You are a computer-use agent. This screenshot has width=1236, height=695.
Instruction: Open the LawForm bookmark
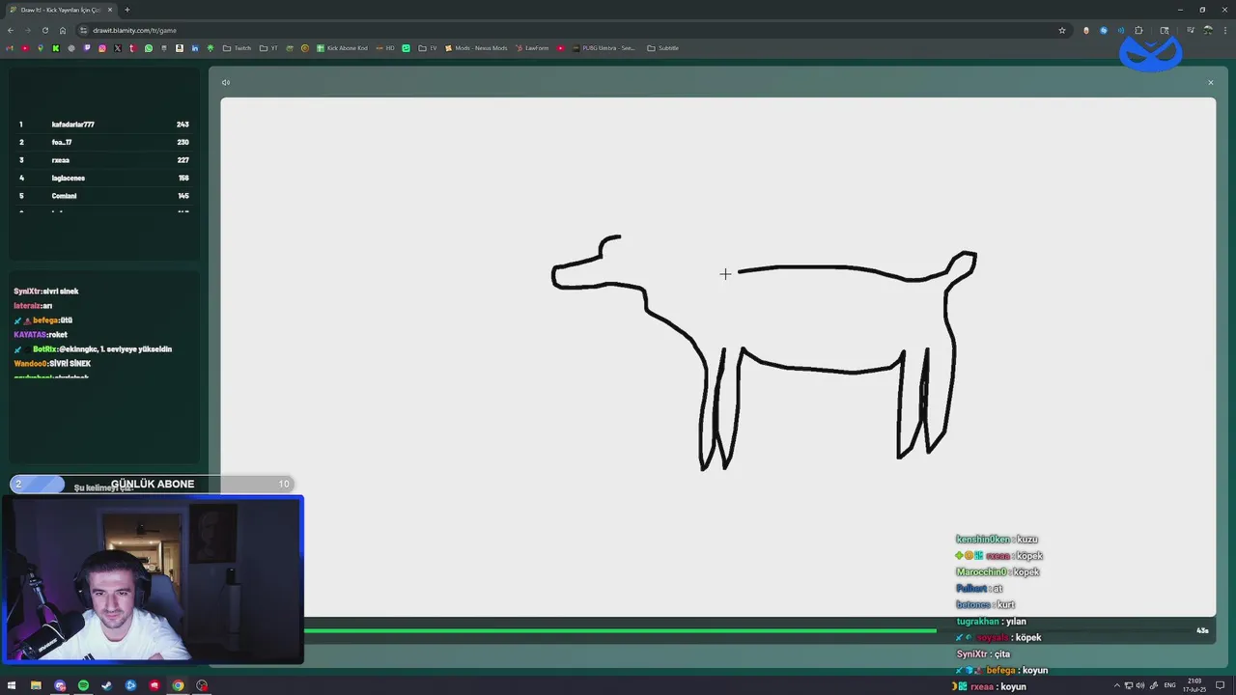531,48
